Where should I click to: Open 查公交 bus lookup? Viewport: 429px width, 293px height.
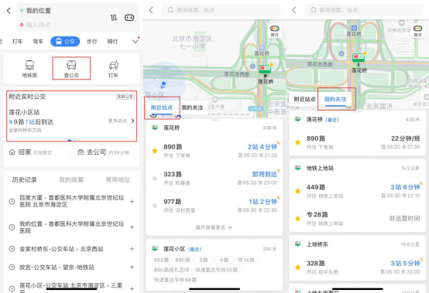tap(71, 69)
